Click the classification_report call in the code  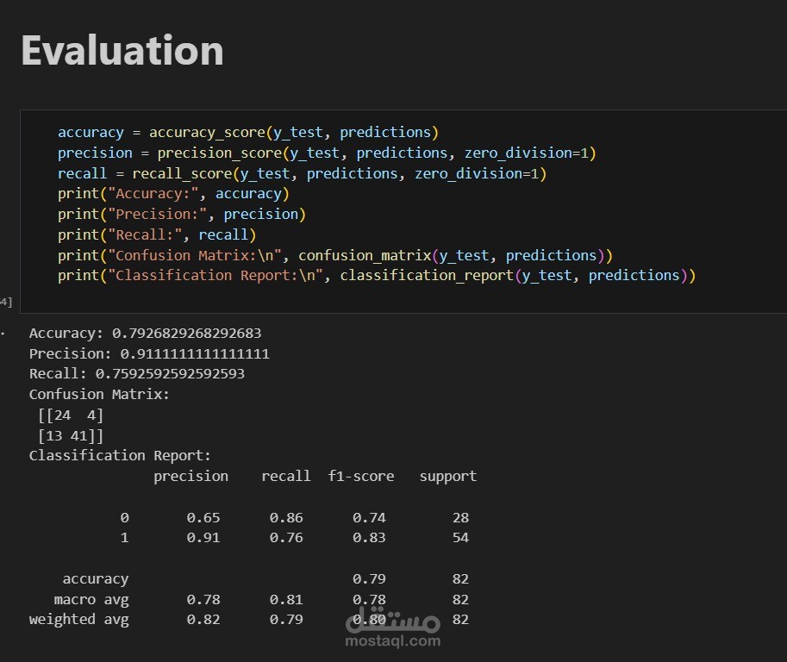click(x=424, y=275)
